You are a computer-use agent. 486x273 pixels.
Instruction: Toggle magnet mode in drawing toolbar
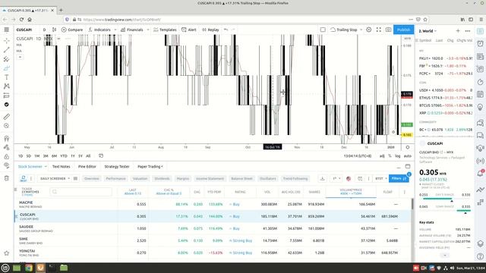point(7,138)
